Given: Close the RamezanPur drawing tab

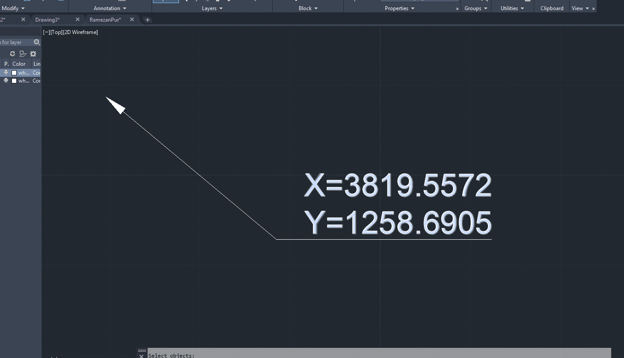Looking at the screenshot, I should coord(132,19).
